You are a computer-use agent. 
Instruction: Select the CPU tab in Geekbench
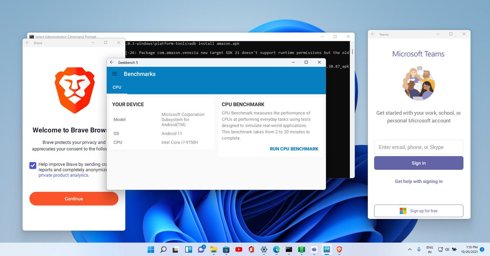point(117,87)
